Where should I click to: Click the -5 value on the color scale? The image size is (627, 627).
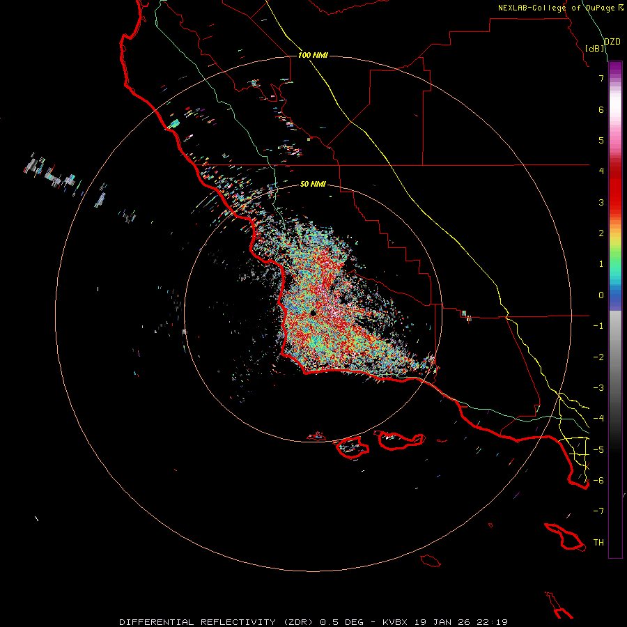pos(598,450)
